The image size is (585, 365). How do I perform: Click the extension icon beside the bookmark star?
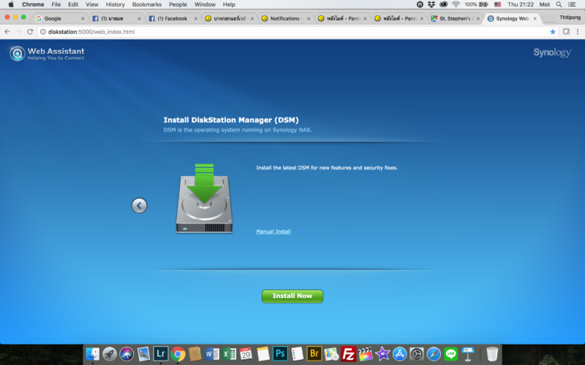pos(566,31)
